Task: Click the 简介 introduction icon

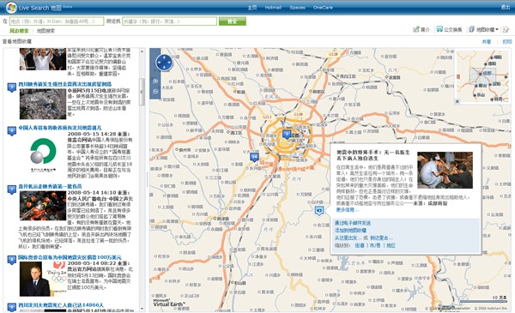Action: tap(421, 29)
